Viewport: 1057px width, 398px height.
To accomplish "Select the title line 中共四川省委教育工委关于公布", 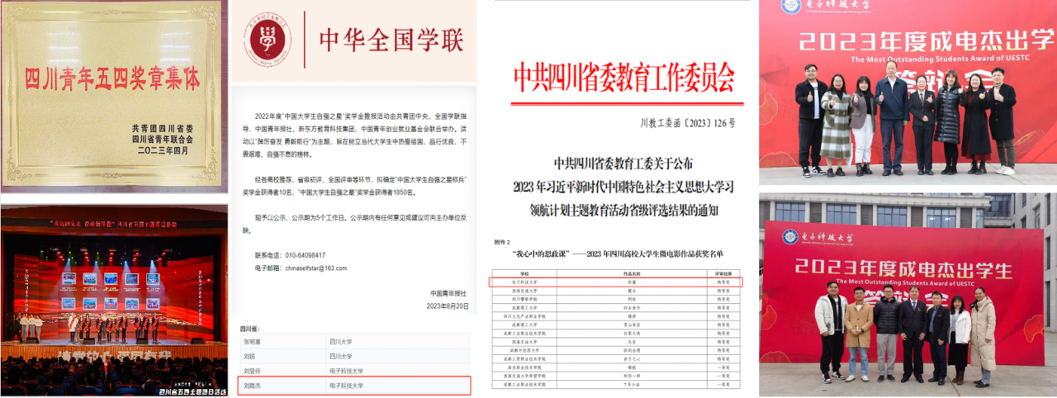I will click(x=623, y=162).
